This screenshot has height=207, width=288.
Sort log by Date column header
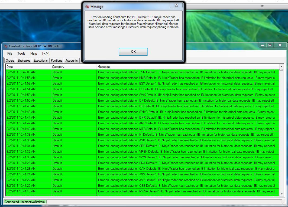point(28,67)
